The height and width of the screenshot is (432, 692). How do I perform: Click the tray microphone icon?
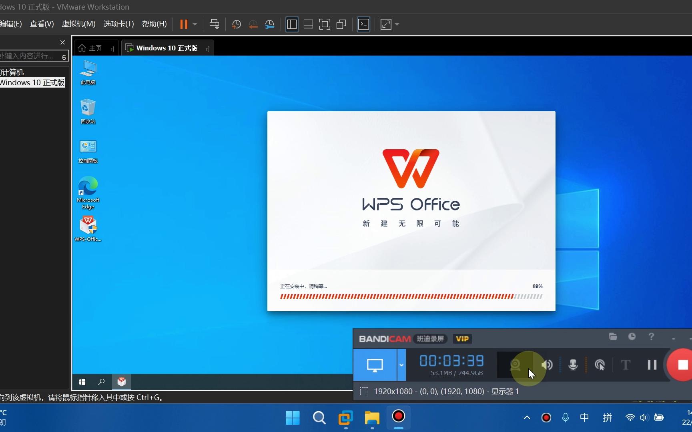(x=565, y=418)
